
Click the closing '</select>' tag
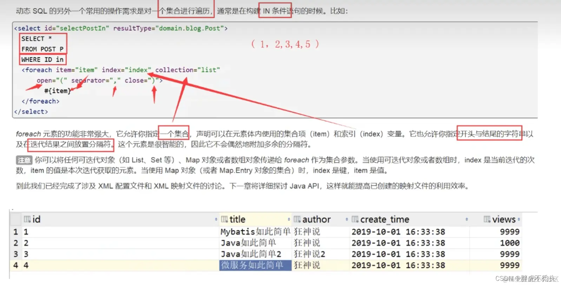tap(31, 112)
